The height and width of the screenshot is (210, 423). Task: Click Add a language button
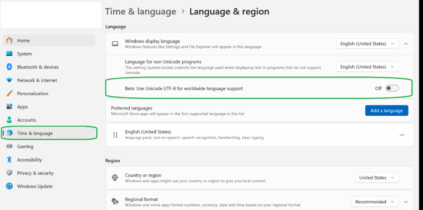pyautogui.click(x=386, y=110)
